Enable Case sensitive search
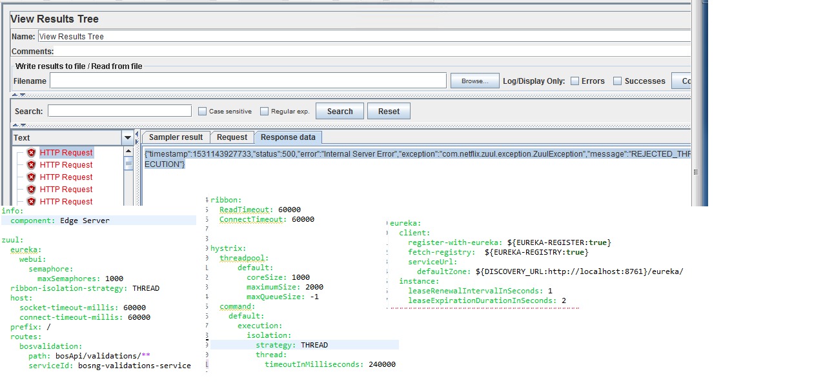 (x=202, y=112)
